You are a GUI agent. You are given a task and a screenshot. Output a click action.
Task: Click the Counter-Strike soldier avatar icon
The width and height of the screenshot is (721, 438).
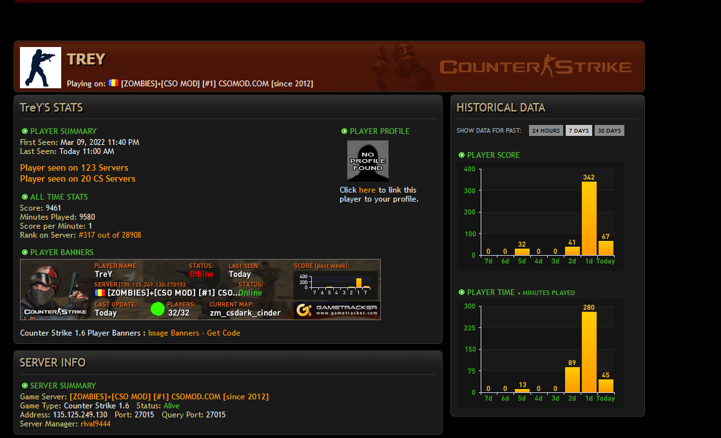click(41, 68)
